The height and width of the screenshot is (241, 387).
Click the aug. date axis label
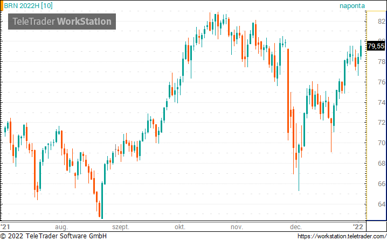pyautogui.click(x=61, y=227)
